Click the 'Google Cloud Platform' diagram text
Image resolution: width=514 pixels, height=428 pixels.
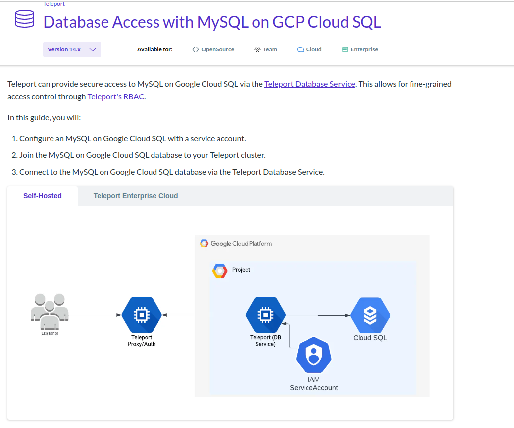(x=241, y=243)
